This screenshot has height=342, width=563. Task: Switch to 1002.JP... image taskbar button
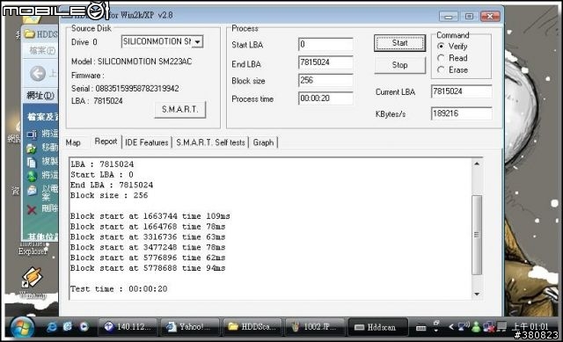pos(315,327)
